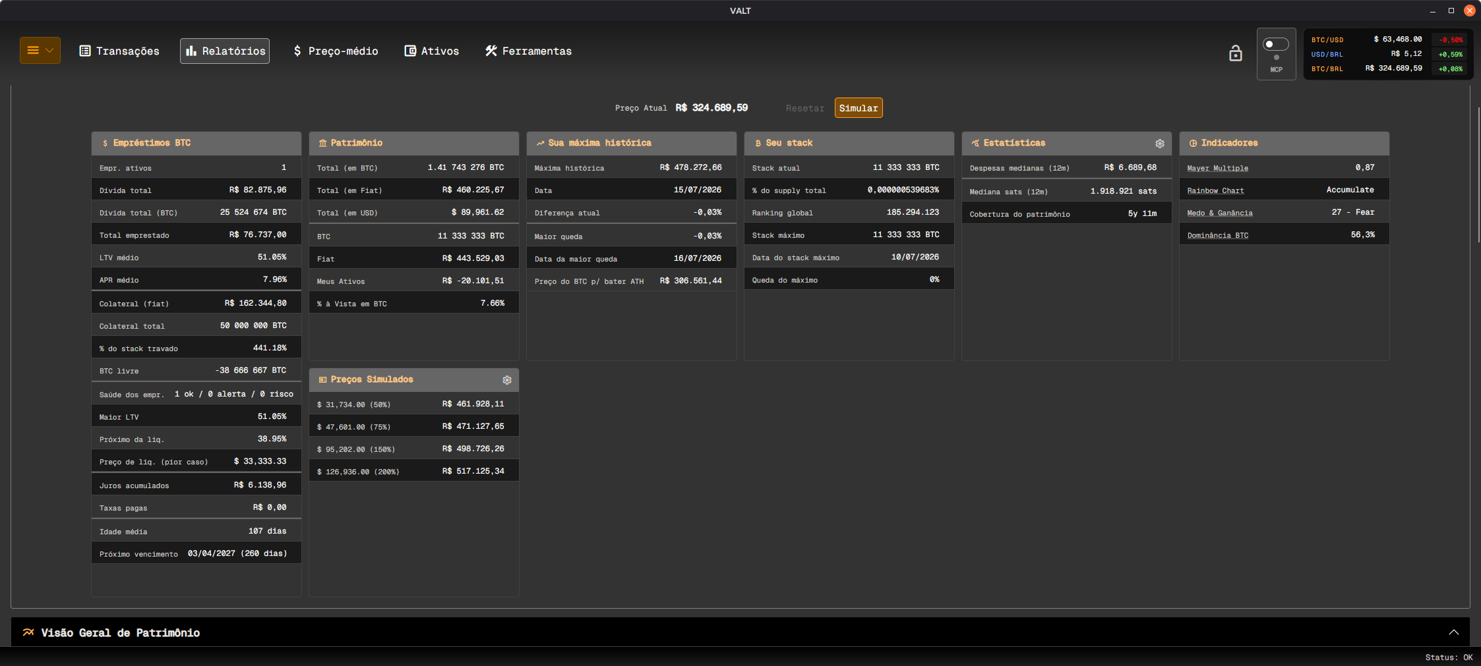Screen dimensions: 1481x666
Task: Click the % à Vista em BTC row
Action: coord(414,303)
